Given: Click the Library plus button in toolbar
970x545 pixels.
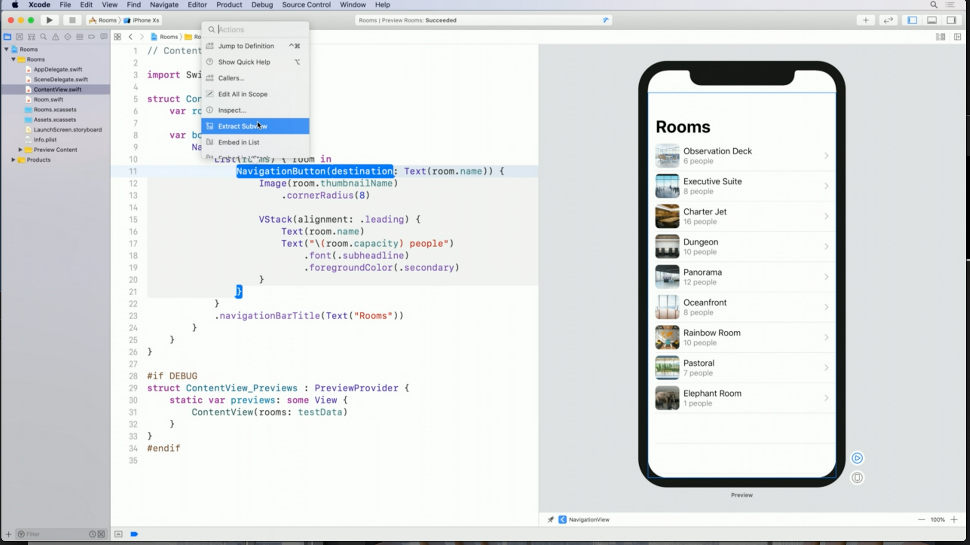Looking at the screenshot, I should coord(866,20).
